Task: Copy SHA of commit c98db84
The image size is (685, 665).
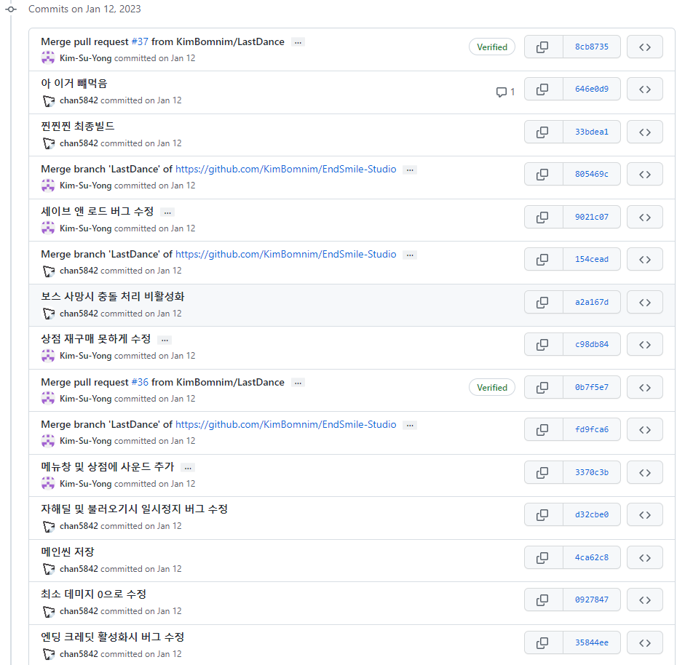Action: click(543, 344)
